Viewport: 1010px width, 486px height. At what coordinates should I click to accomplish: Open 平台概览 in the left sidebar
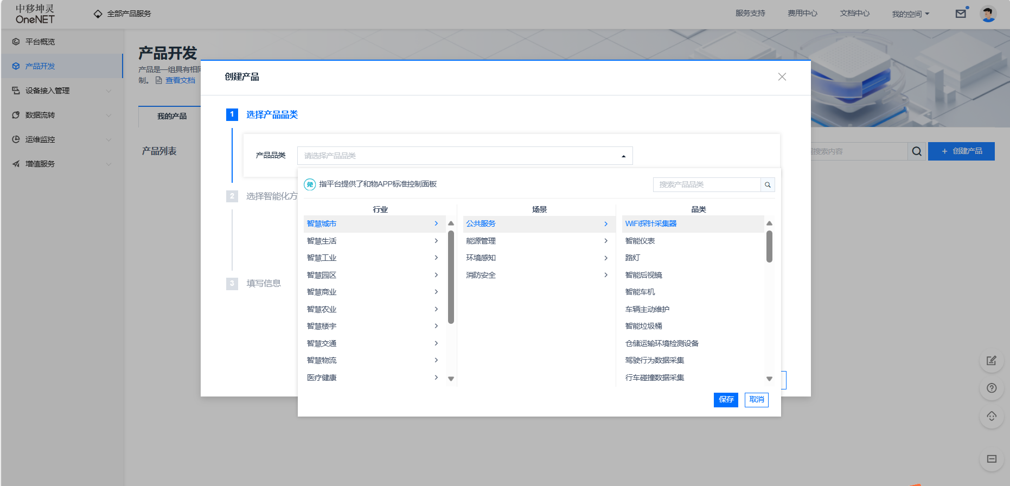(x=40, y=42)
